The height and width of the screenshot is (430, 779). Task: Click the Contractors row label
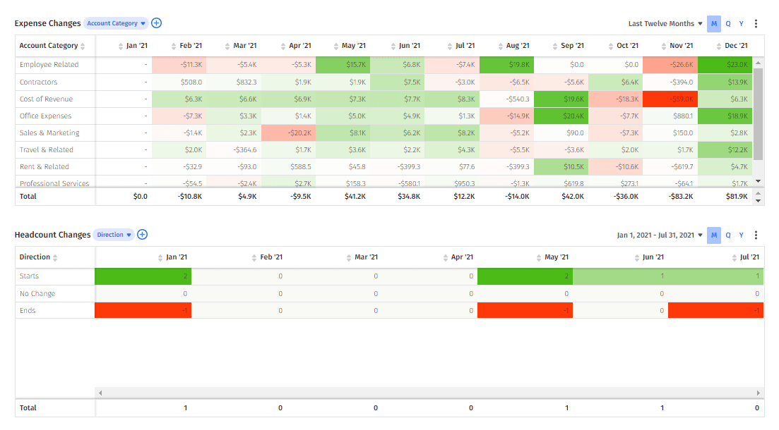[x=37, y=82]
